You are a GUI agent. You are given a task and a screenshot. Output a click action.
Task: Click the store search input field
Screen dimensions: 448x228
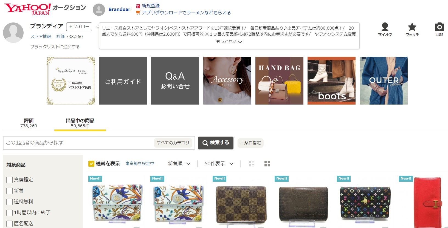tap(78, 143)
